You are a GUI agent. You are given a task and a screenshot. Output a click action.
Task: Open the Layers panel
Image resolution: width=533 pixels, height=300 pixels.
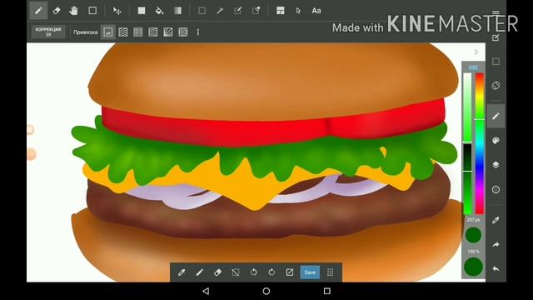[x=496, y=165]
